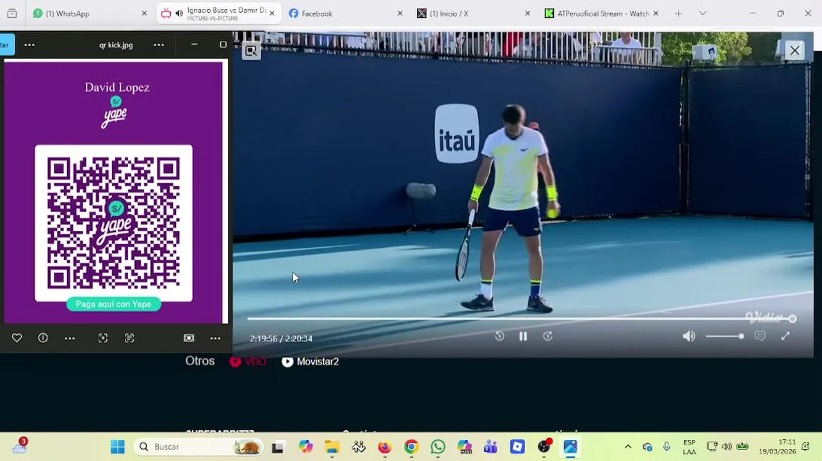Click the Otros label
Image resolution: width=822 pixels, height=461 pixels.
[200, 361]
